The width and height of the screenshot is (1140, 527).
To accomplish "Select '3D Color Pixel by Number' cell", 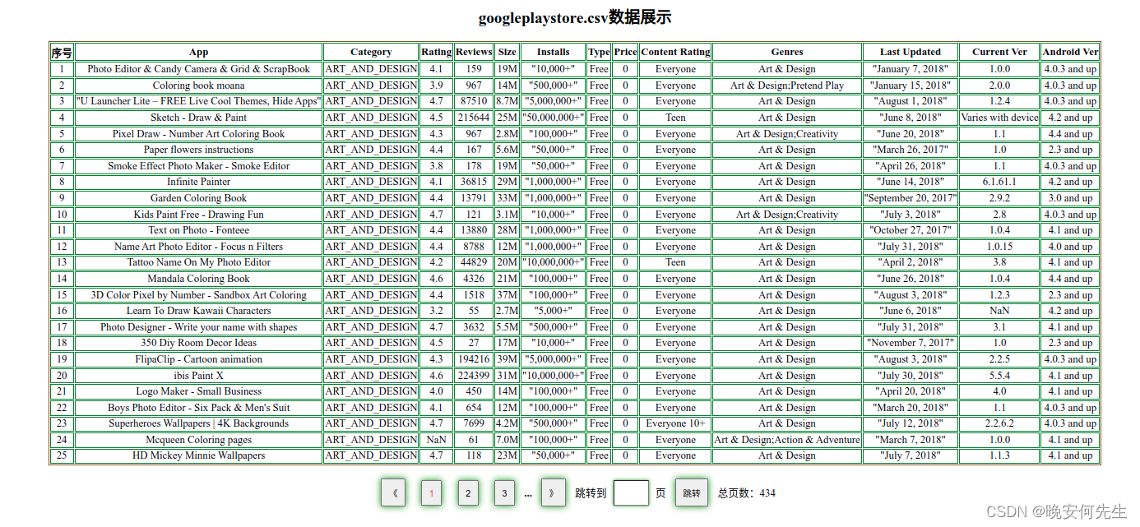I will tap(199, 295).
